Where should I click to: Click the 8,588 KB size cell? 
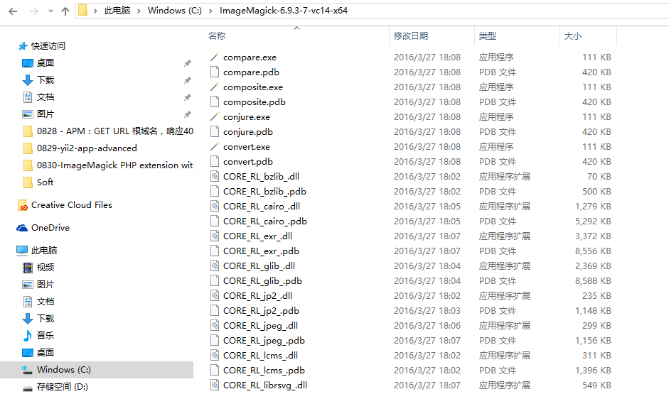pos(593,281)
